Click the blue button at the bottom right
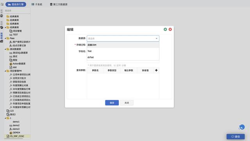250x141 pixels. pos(236,137)
